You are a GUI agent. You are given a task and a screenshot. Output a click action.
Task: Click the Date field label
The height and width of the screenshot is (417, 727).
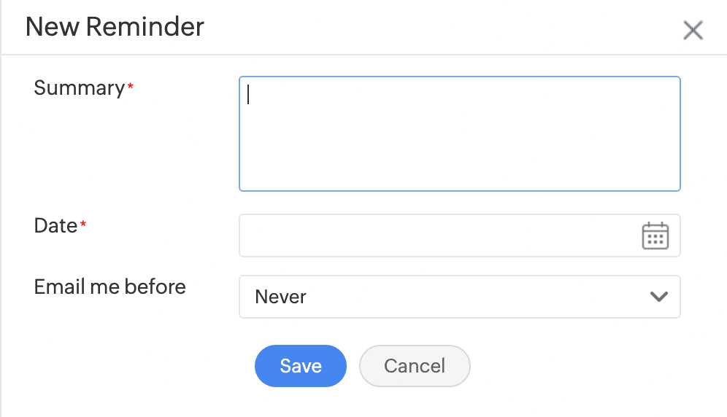tap(55, 226)
